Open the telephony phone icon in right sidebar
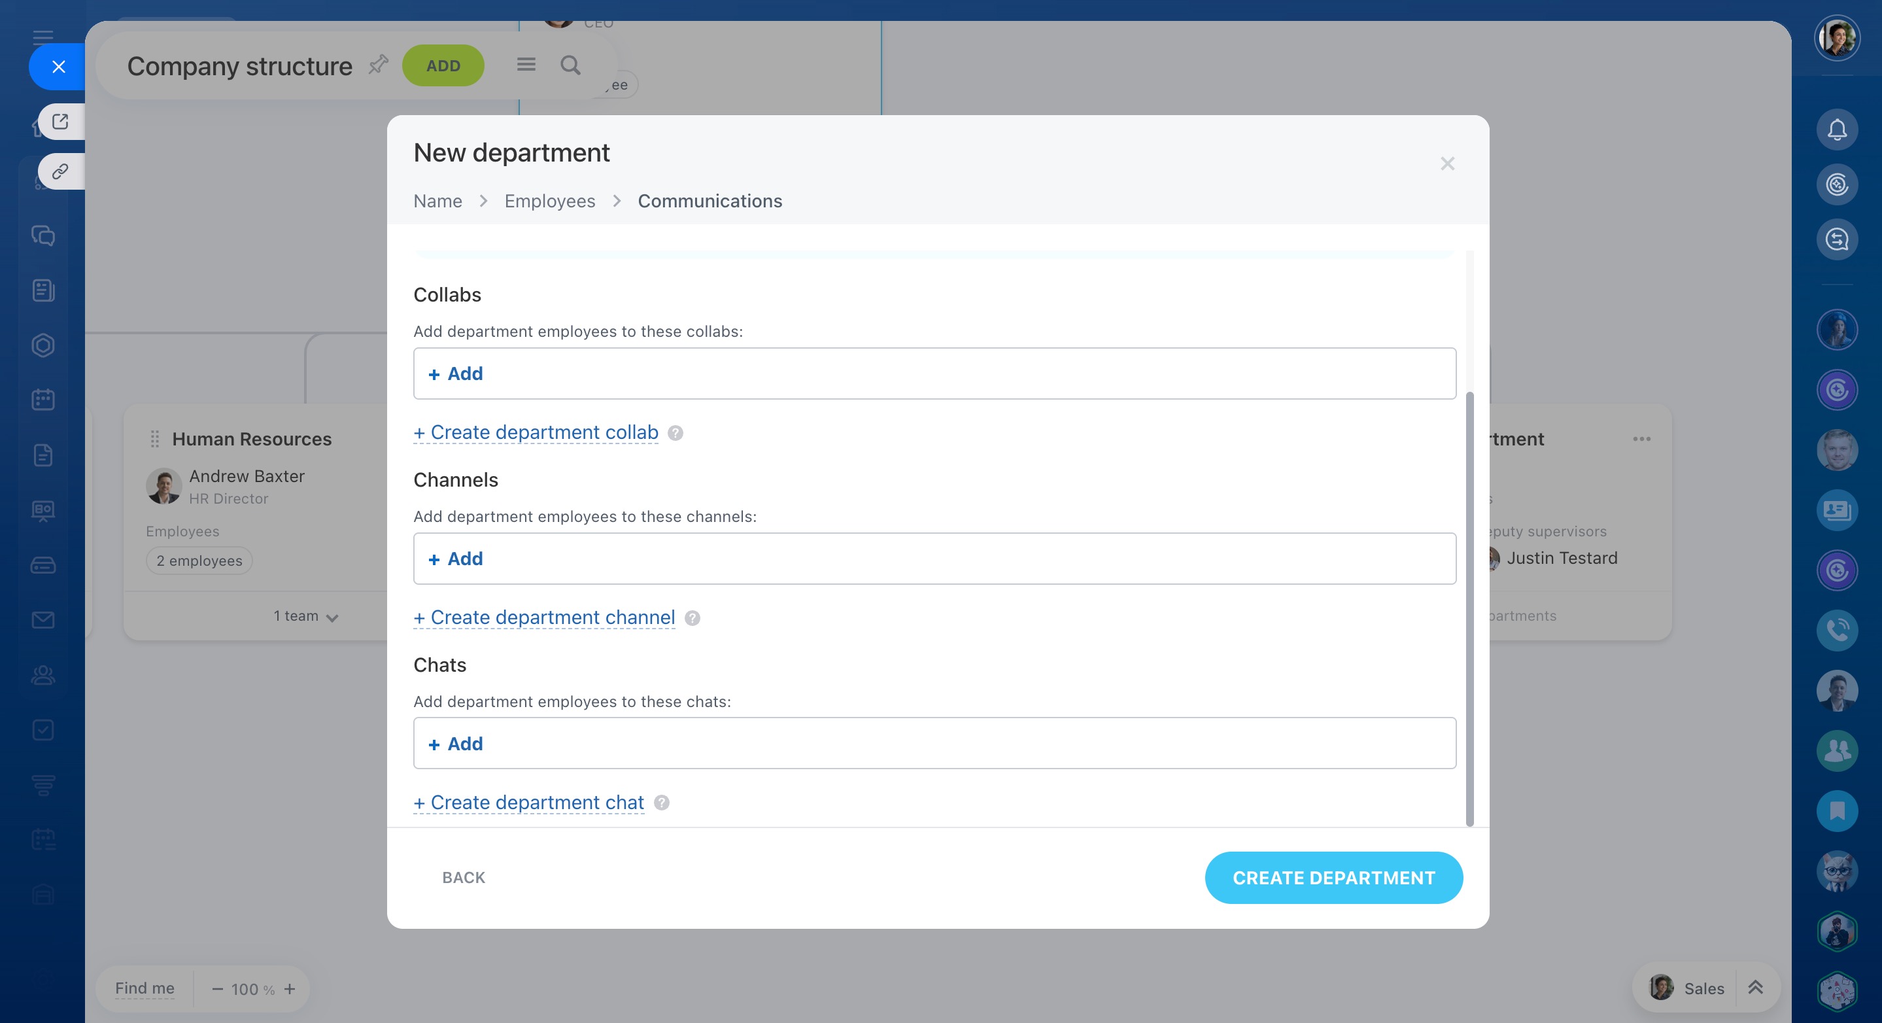 (x=1836, y=630)
